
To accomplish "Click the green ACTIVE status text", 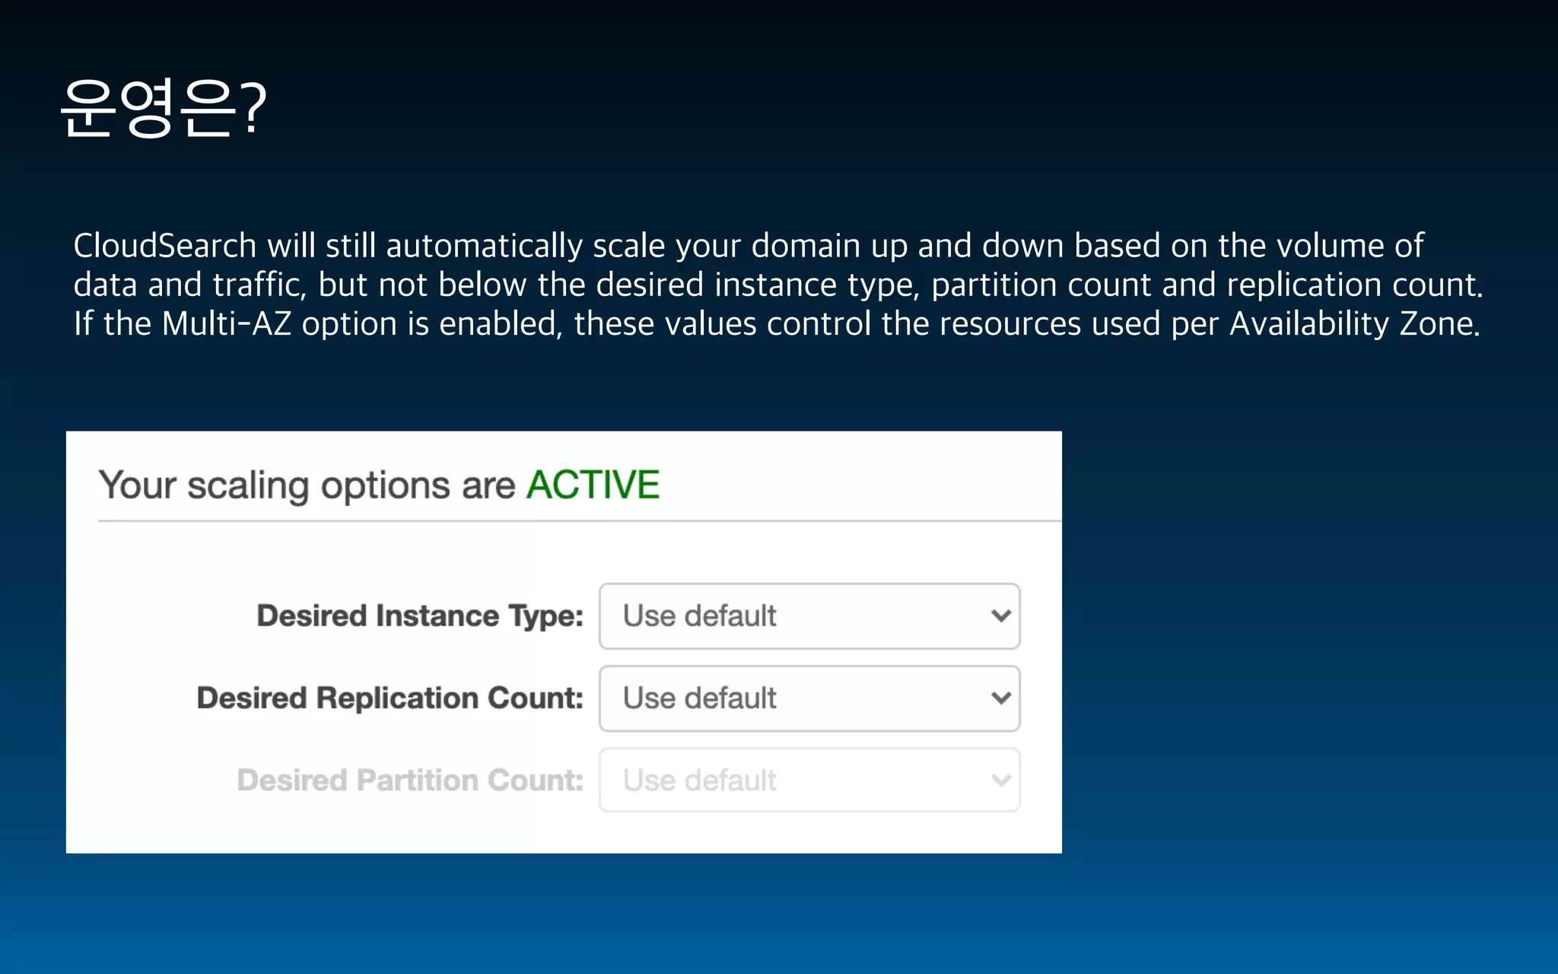I will (593, 485).
